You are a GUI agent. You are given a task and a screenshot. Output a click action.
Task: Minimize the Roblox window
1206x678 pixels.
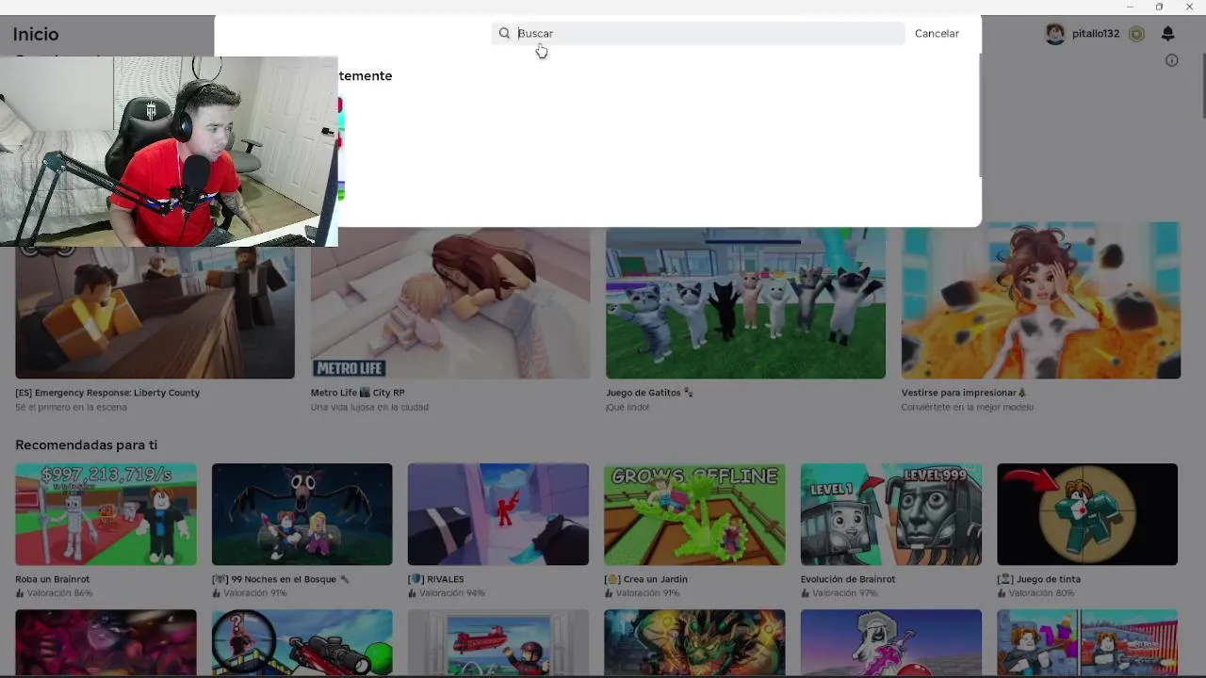[x=1129, y=7]
